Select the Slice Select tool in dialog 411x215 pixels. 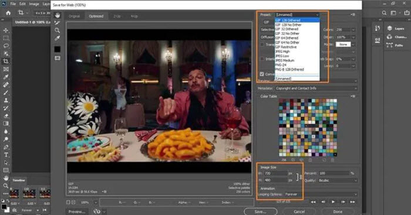[58, 23]
